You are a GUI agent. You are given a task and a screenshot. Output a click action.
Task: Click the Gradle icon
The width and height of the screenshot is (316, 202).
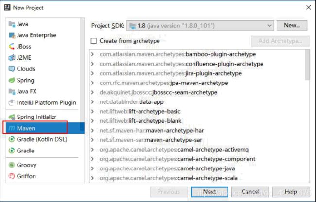(12, 151)
